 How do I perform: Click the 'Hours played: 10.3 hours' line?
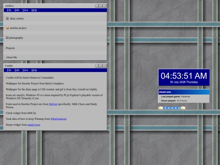pyautogui.click(x=174, y=101)
